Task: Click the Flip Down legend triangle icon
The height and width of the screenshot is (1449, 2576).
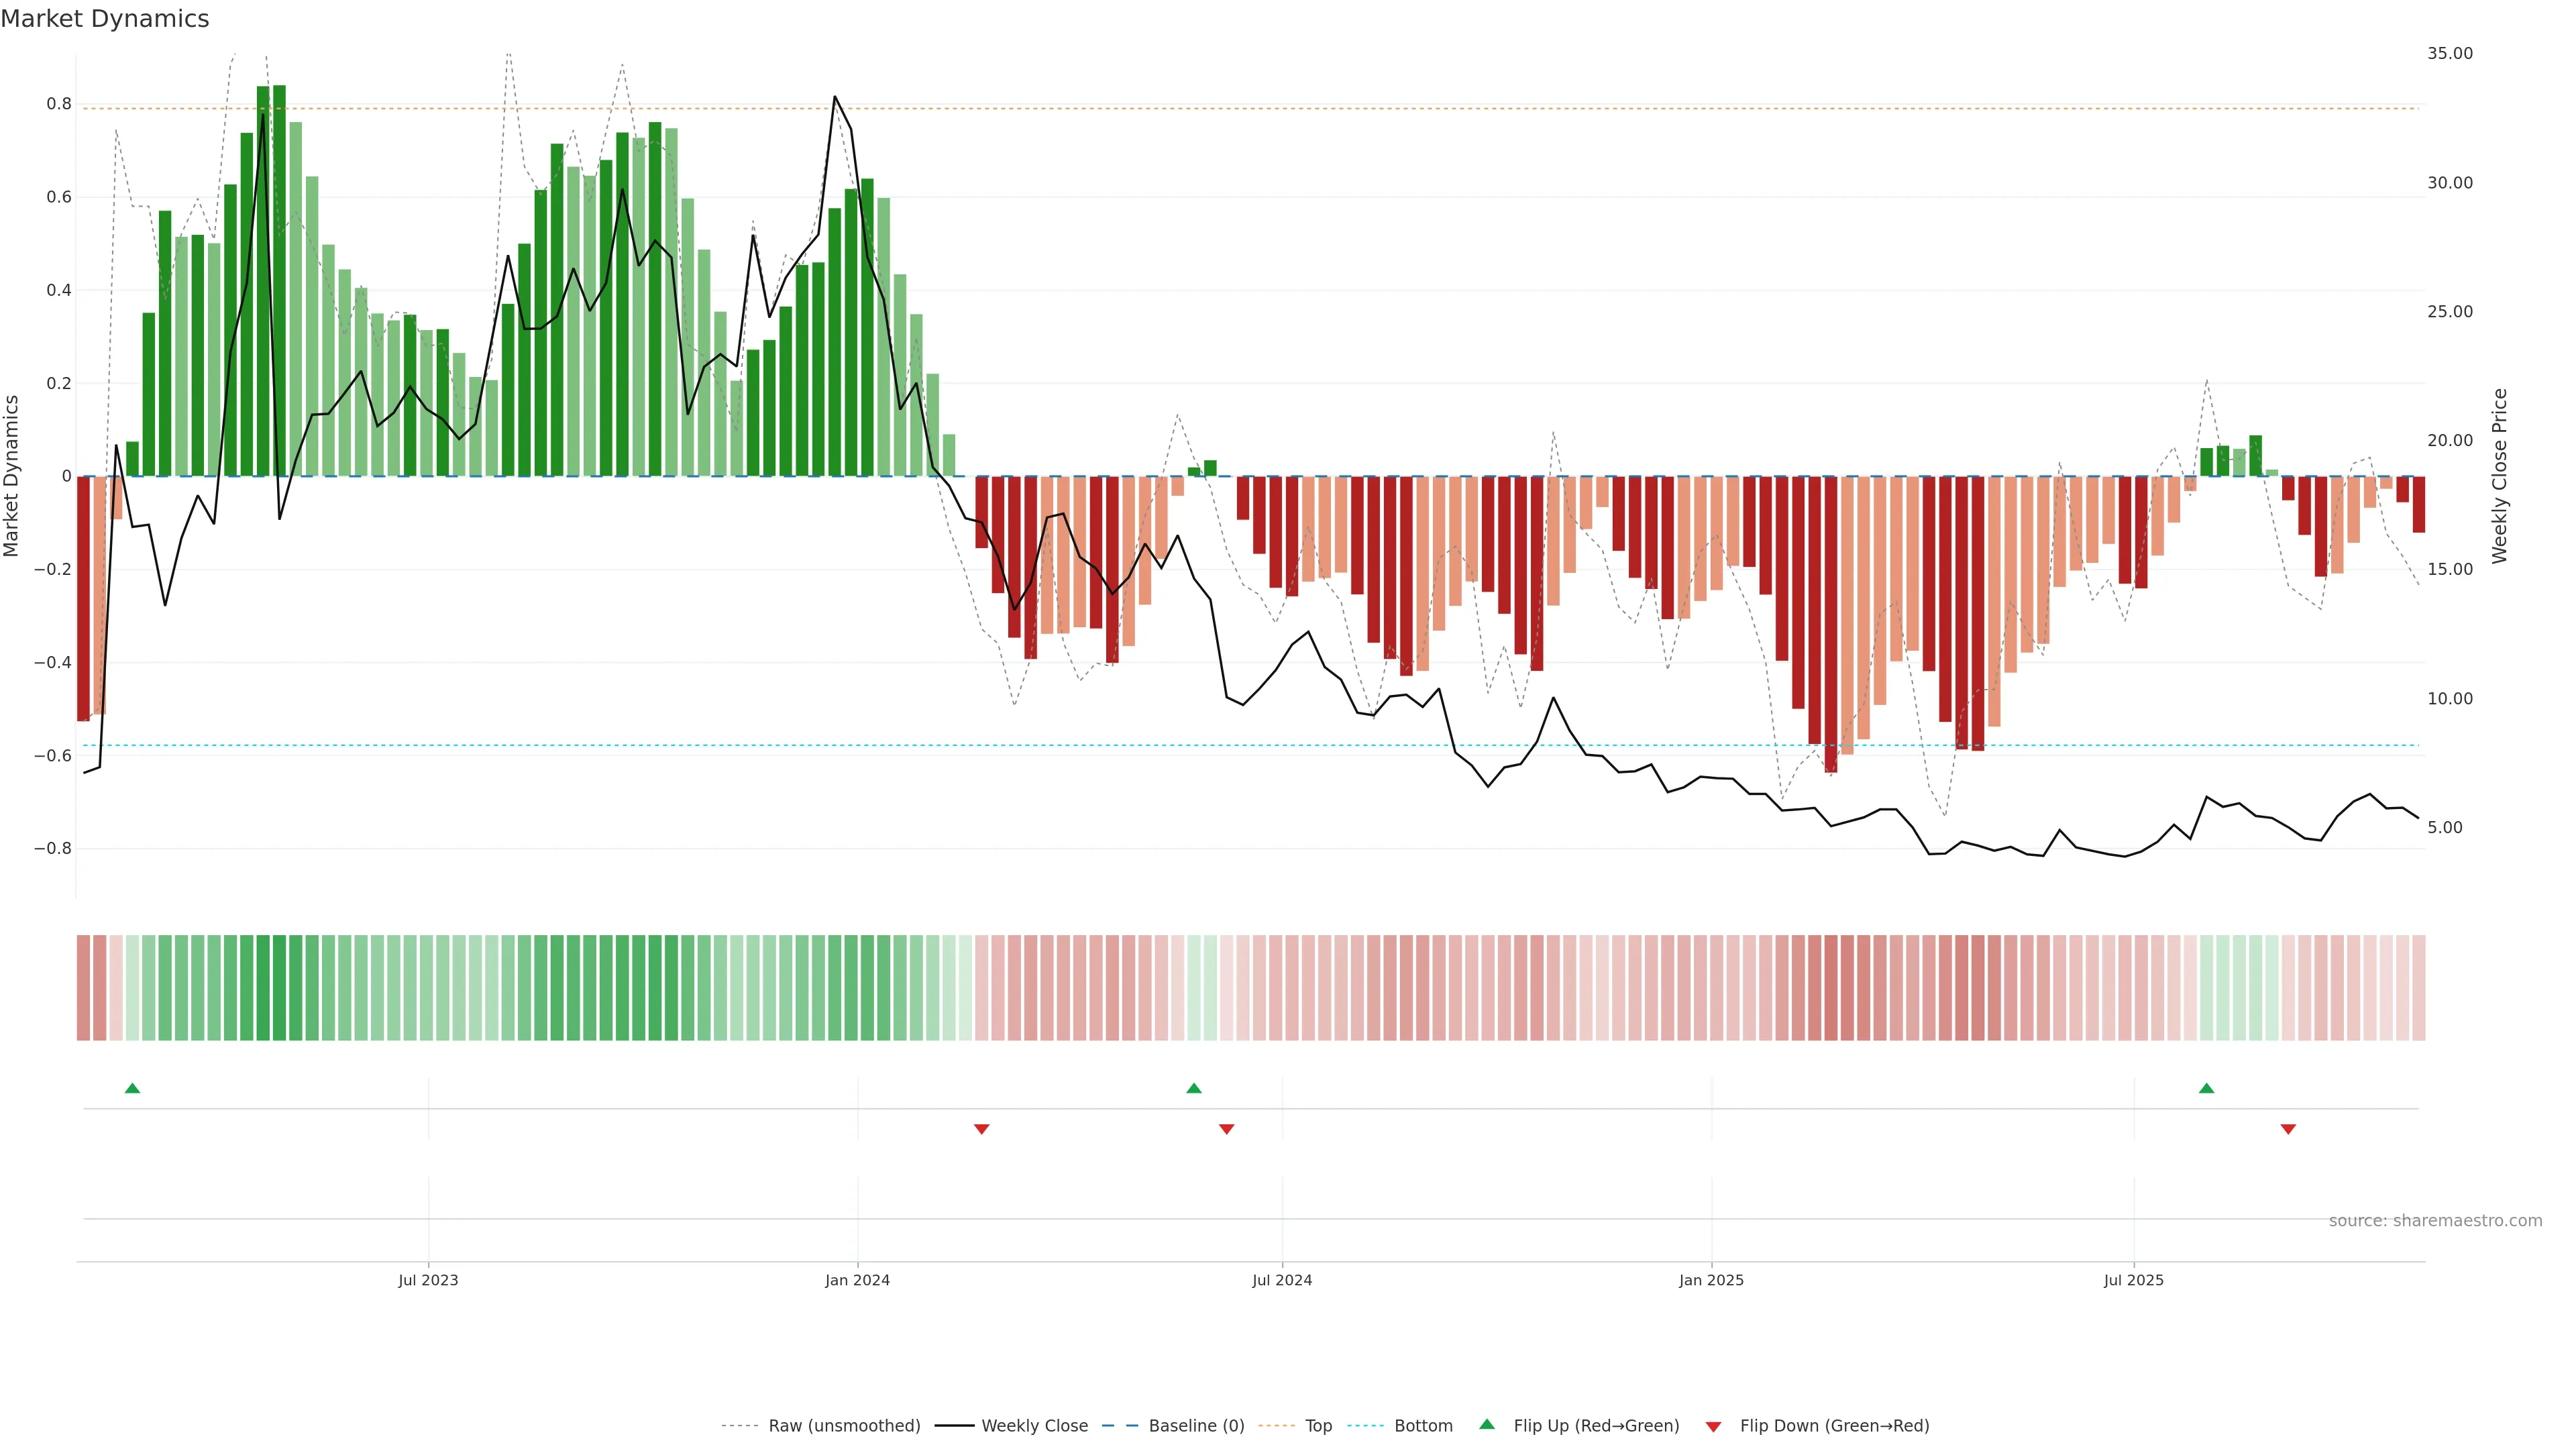Action: 1713,1427
